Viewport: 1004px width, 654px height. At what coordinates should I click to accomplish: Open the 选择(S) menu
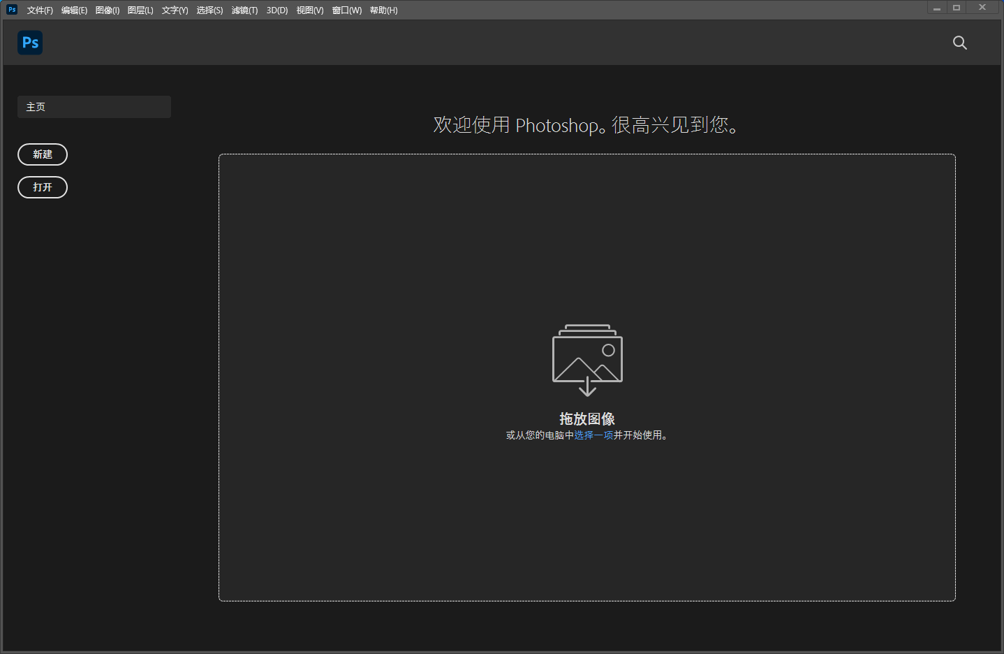click(x=209, y=10)
